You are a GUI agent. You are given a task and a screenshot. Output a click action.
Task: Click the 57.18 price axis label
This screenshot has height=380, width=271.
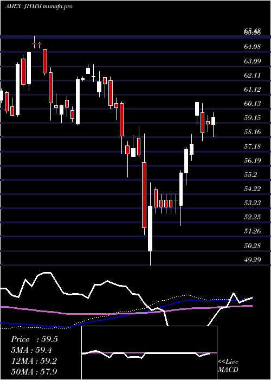(253, 147)
